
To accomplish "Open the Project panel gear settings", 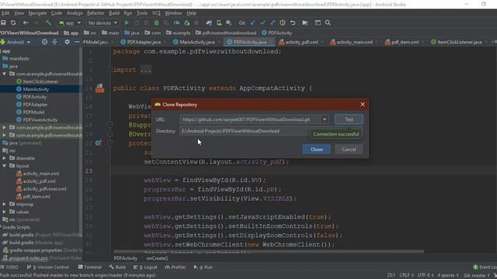I will [x=67, y=42].
